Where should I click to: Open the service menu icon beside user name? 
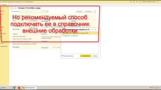pos(158,2)
